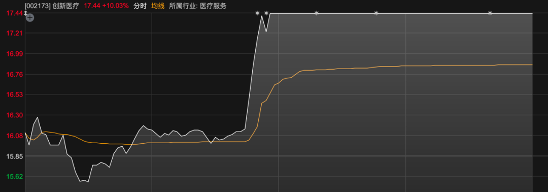The height and width of the screenshot is (192, 548).
Task: Click the round plus icon at the chart corner
Action: tap(30, 17)
